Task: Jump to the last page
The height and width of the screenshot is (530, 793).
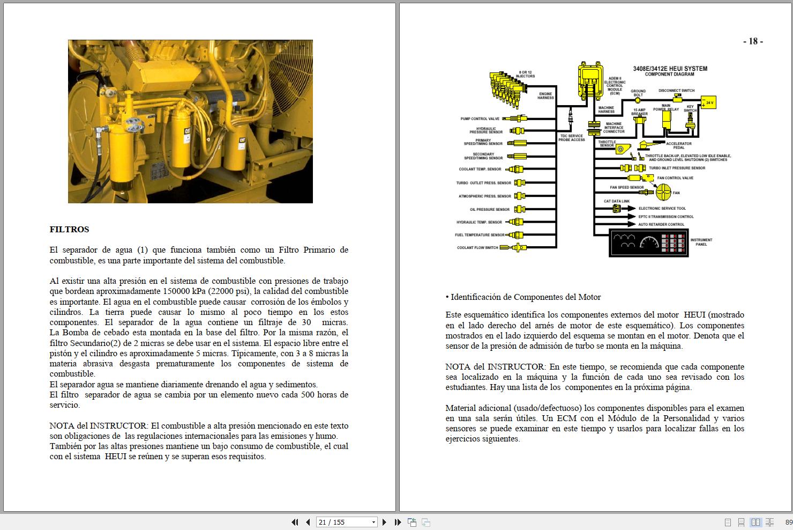Action: [x=397, y=522]
